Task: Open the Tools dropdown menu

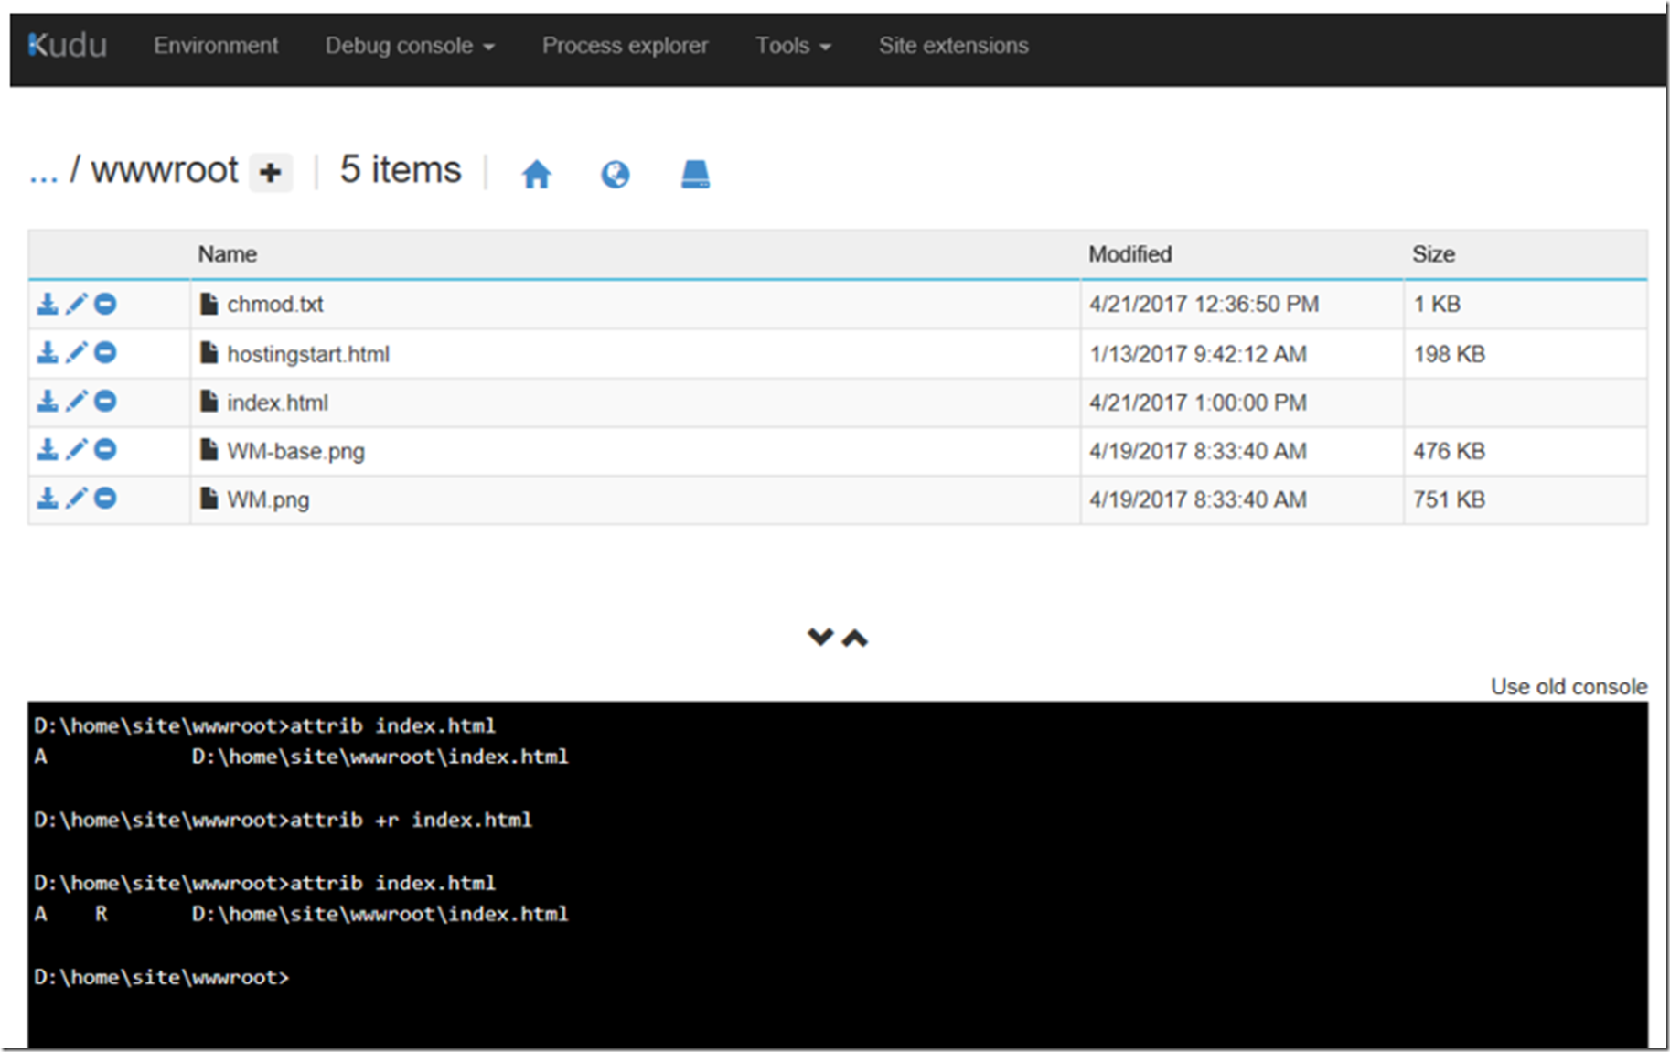Action: tap(793, 46)
